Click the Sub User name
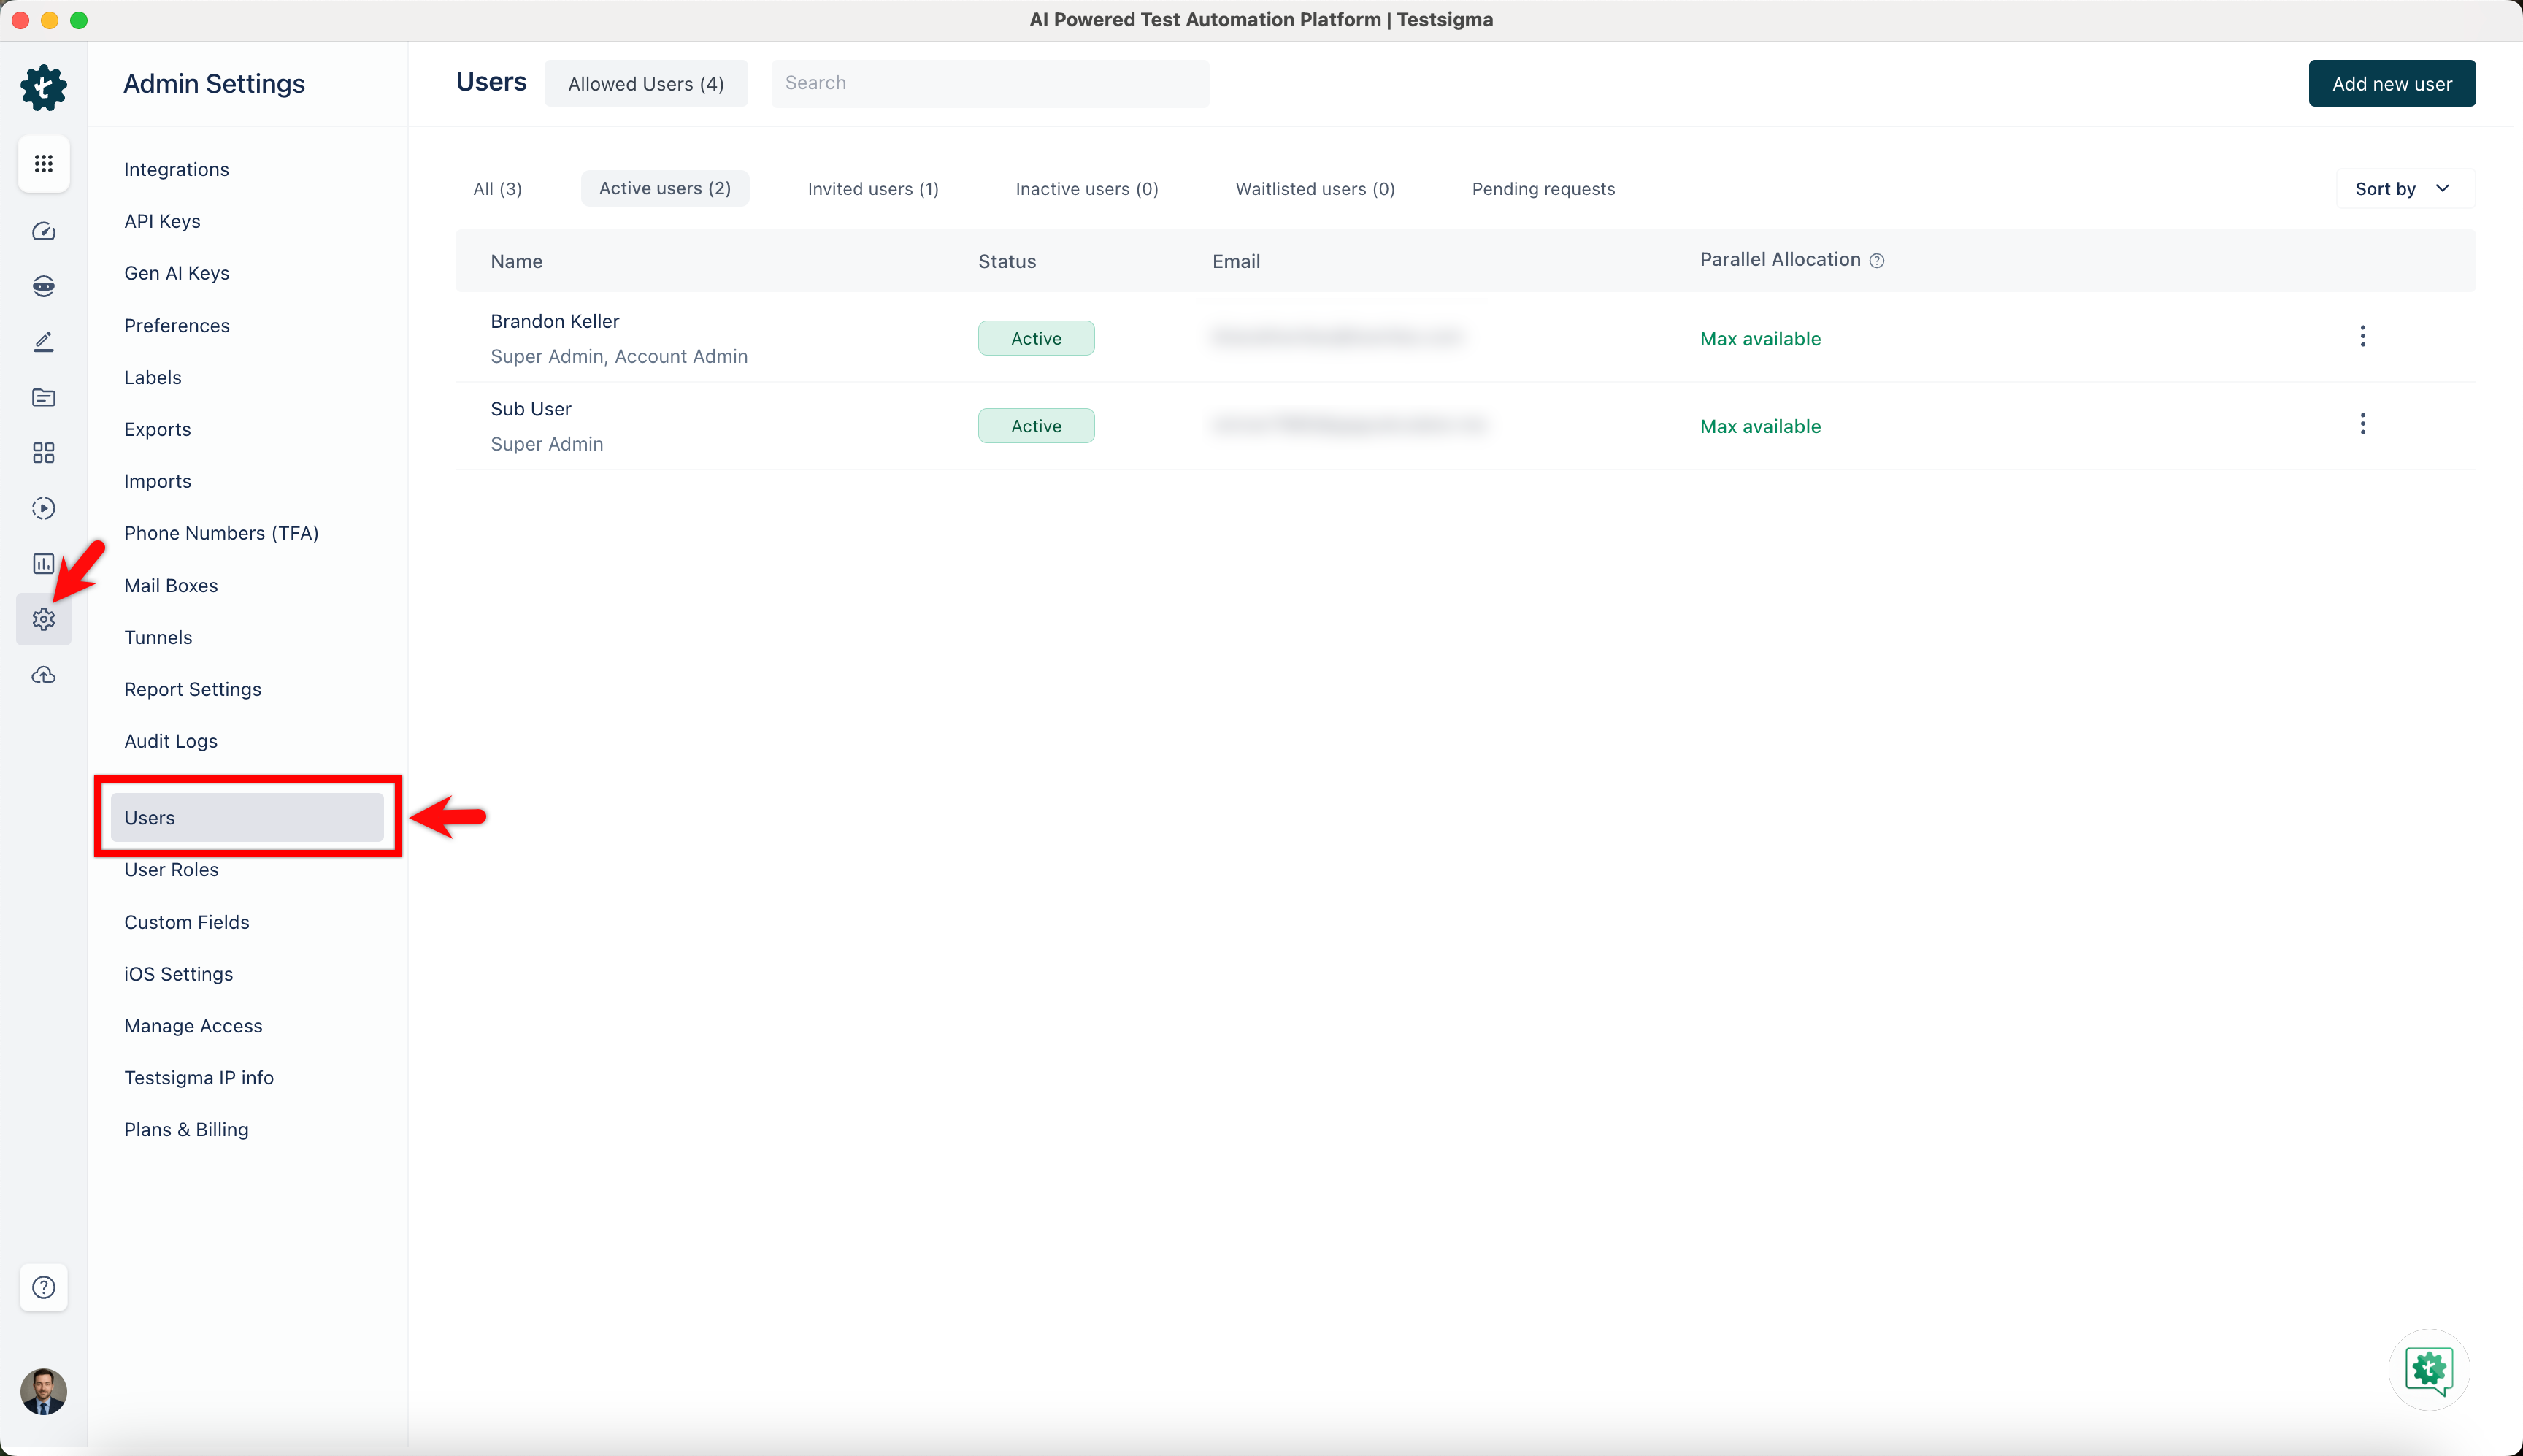This screenshot has height=1456, width=2523. click(531, 409)
